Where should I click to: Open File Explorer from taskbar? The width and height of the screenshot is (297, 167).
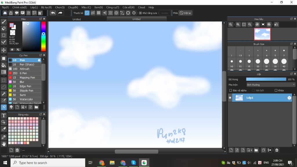click(112, 163)
